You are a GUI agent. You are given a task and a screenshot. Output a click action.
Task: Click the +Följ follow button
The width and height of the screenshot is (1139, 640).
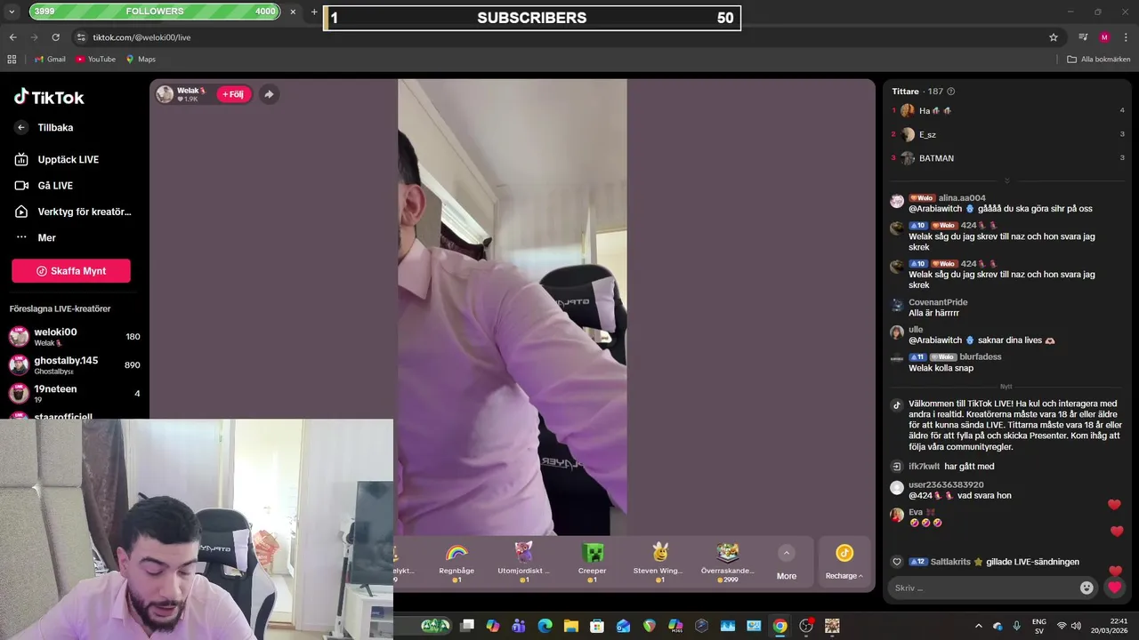[x=234, y=94]
